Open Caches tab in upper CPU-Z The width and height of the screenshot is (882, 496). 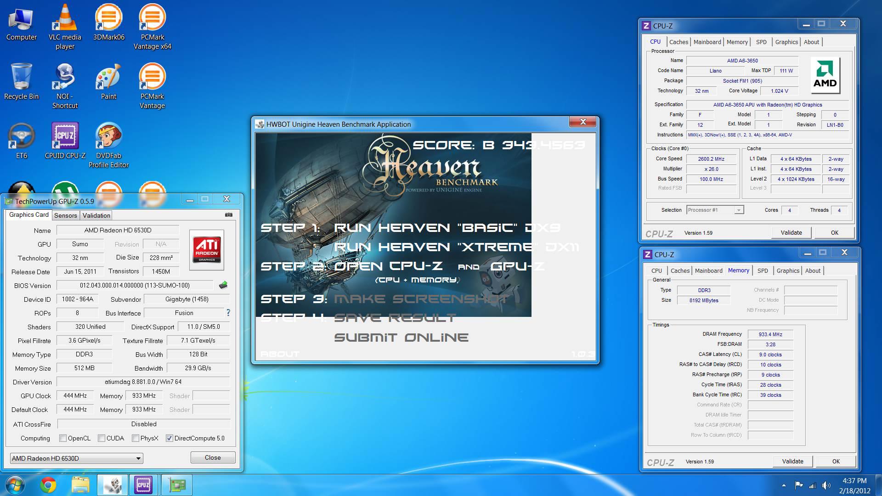pyautogui.click(x=678, y=42)
